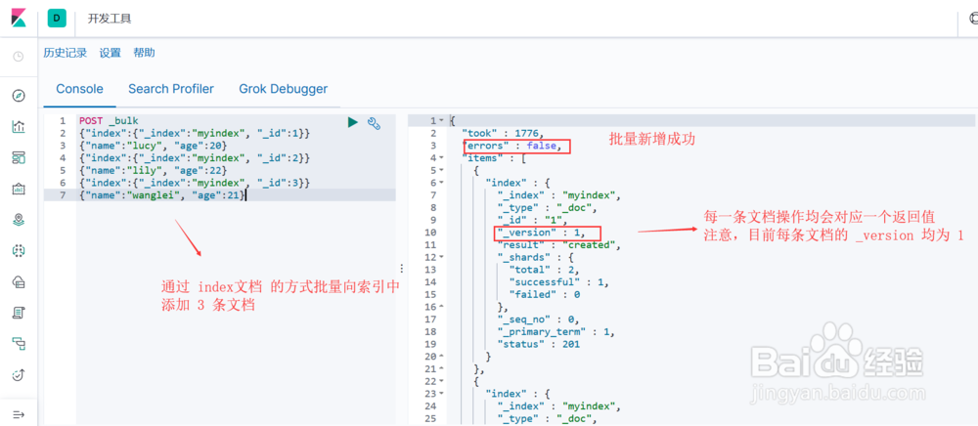This screenshot has width=978, height=426.
Task: Collapse "_shards" fold arrow on line 12
Action: pos(442,257)
